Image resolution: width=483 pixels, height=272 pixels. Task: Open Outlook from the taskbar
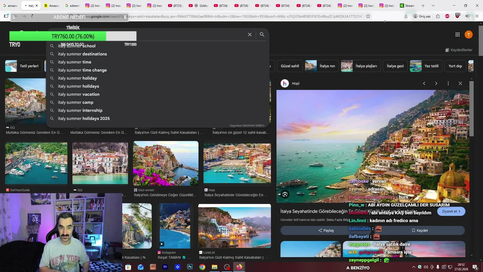(141, 267)
